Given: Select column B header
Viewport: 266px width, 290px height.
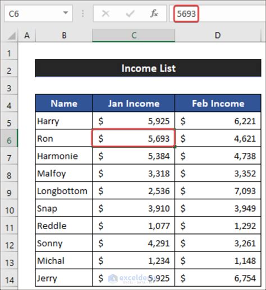Looking at the screenshot, I should [64, 35].
